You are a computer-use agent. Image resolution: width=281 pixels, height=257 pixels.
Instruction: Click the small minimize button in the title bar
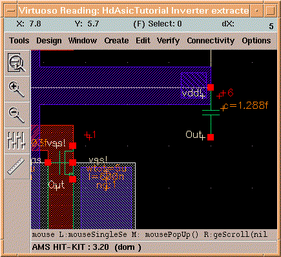click(x=256, y=10)
